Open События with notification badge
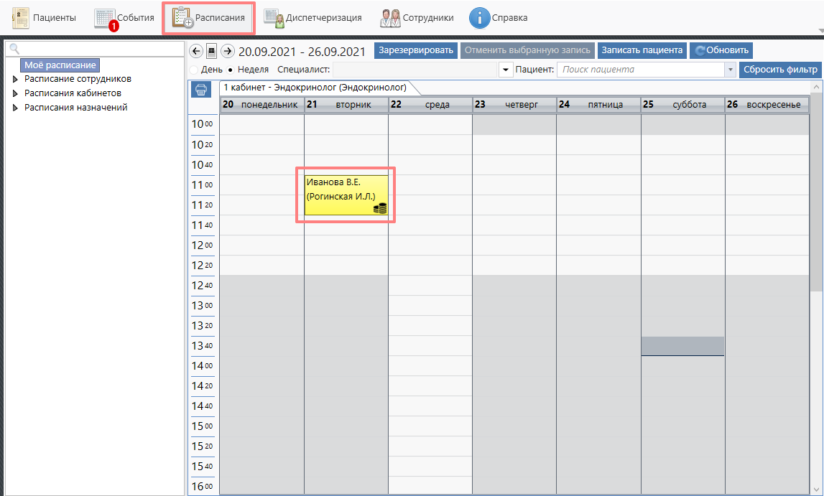This screenshot has height=496, width=824. tap(124, 18)
